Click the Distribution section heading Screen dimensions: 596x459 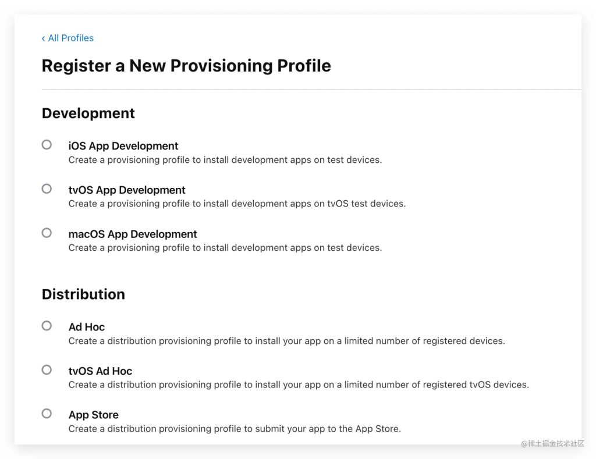point(83,294)
